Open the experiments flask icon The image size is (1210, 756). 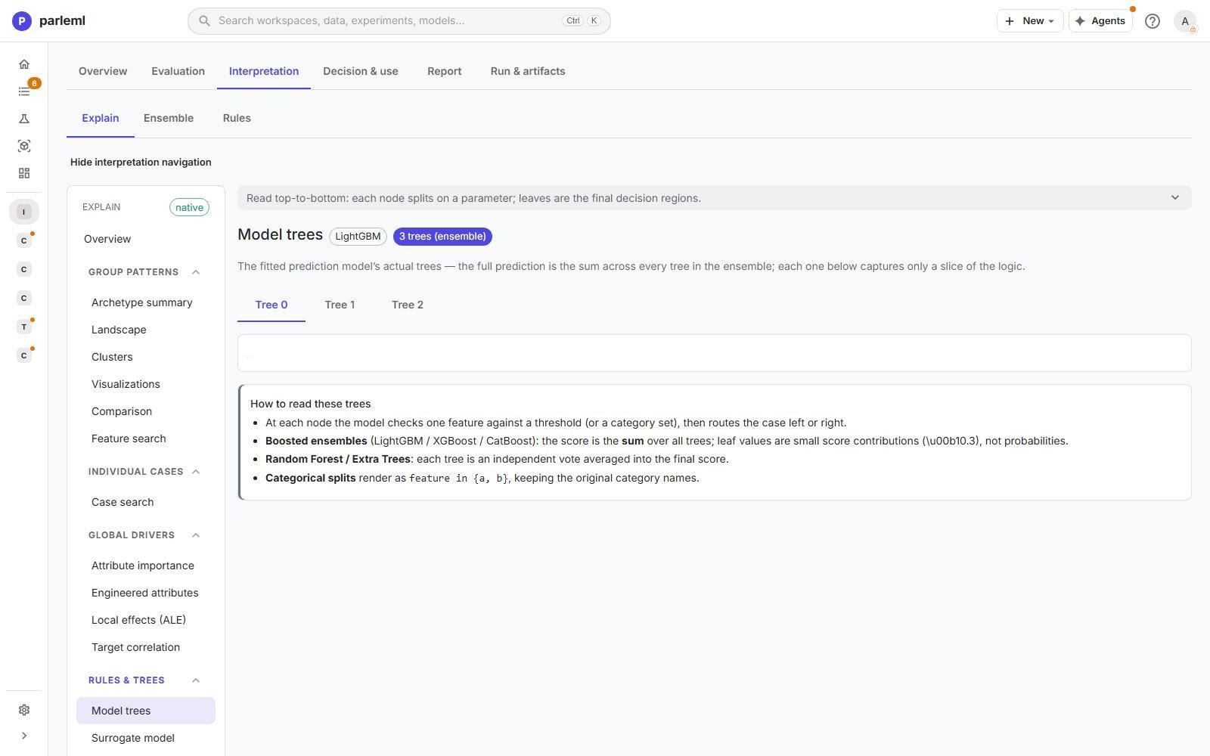point(24,119)
